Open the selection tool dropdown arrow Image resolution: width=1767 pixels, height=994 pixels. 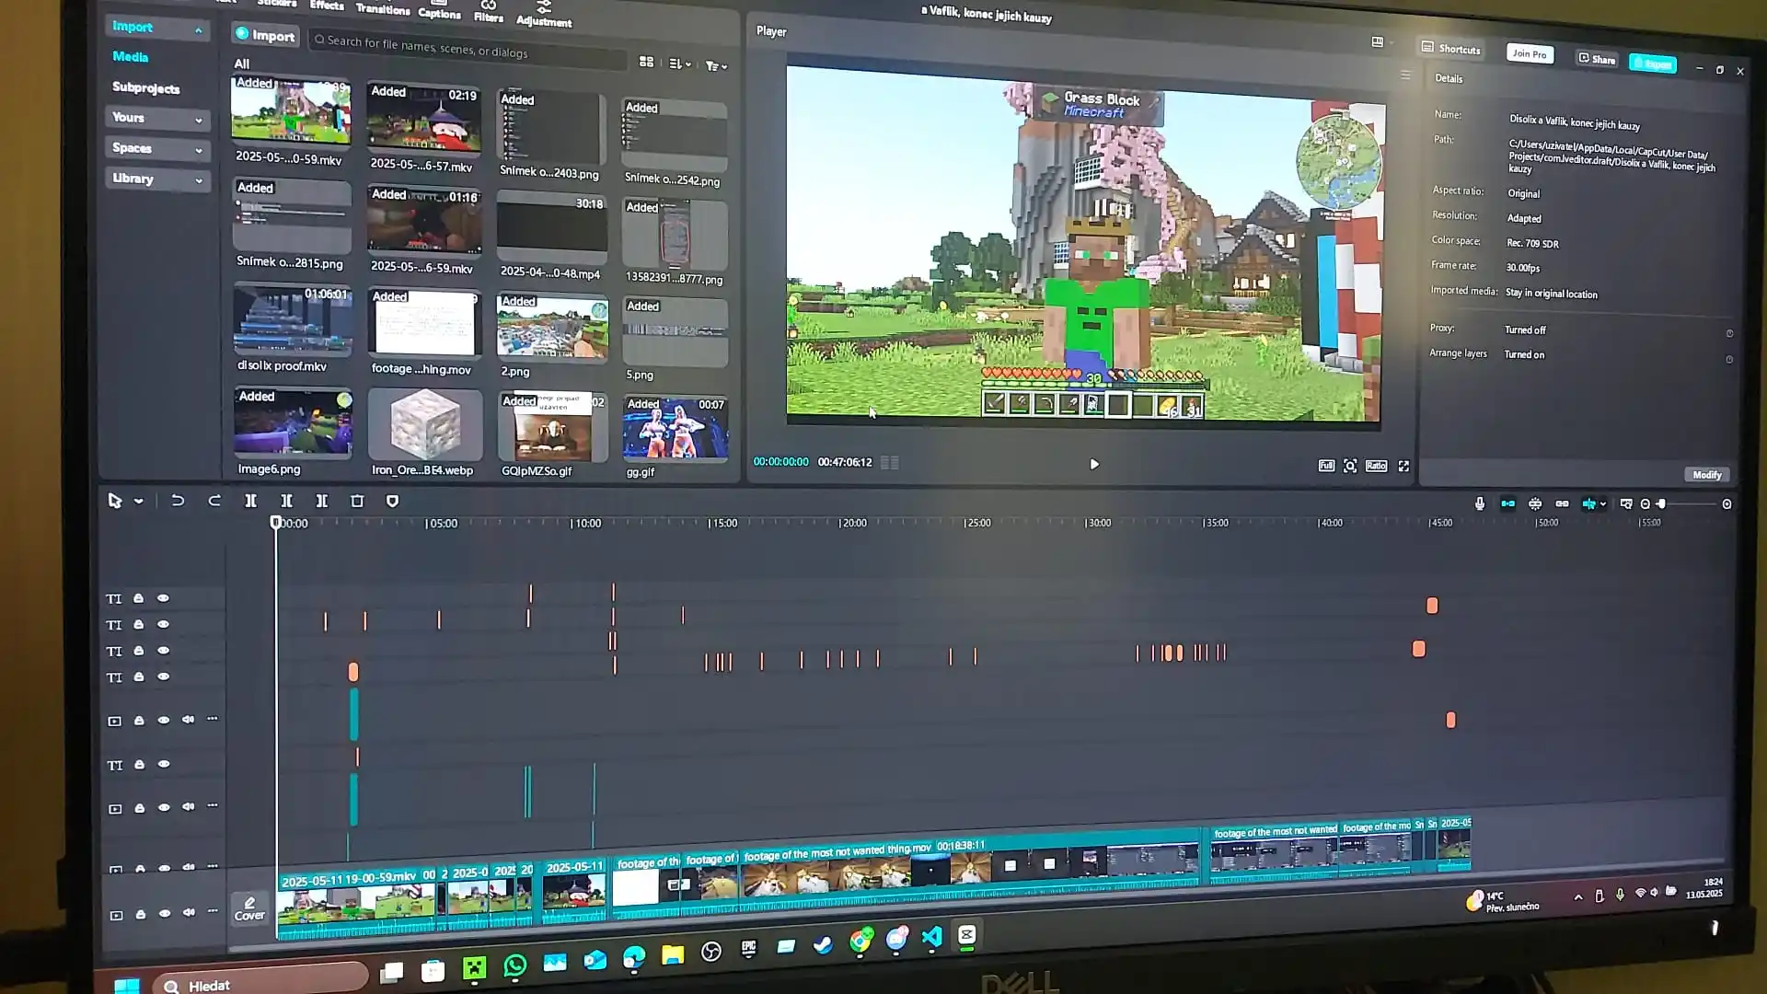point(138,501)
